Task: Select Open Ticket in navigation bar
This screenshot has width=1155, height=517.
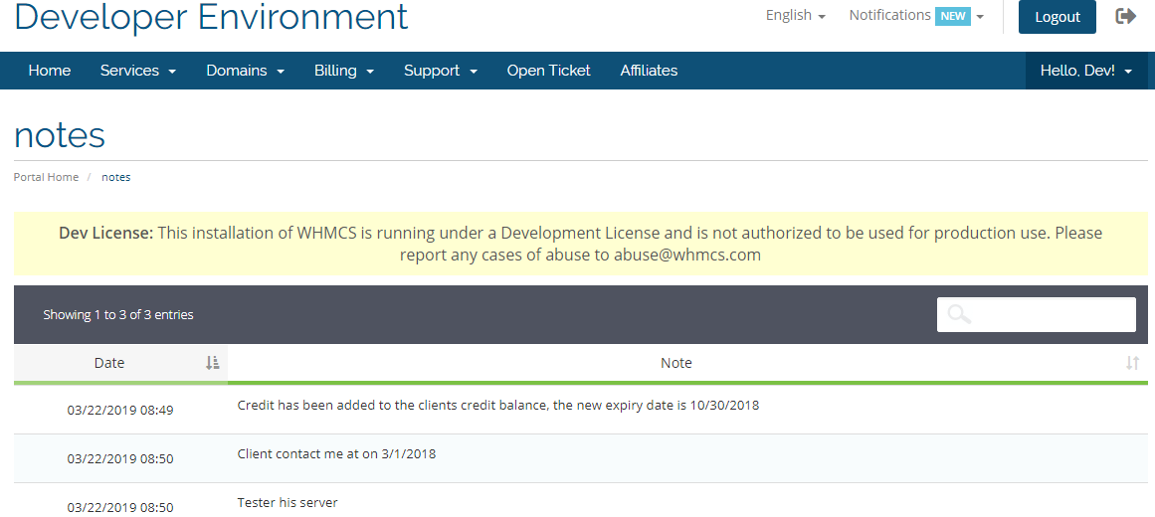Action: click(549, 71)
